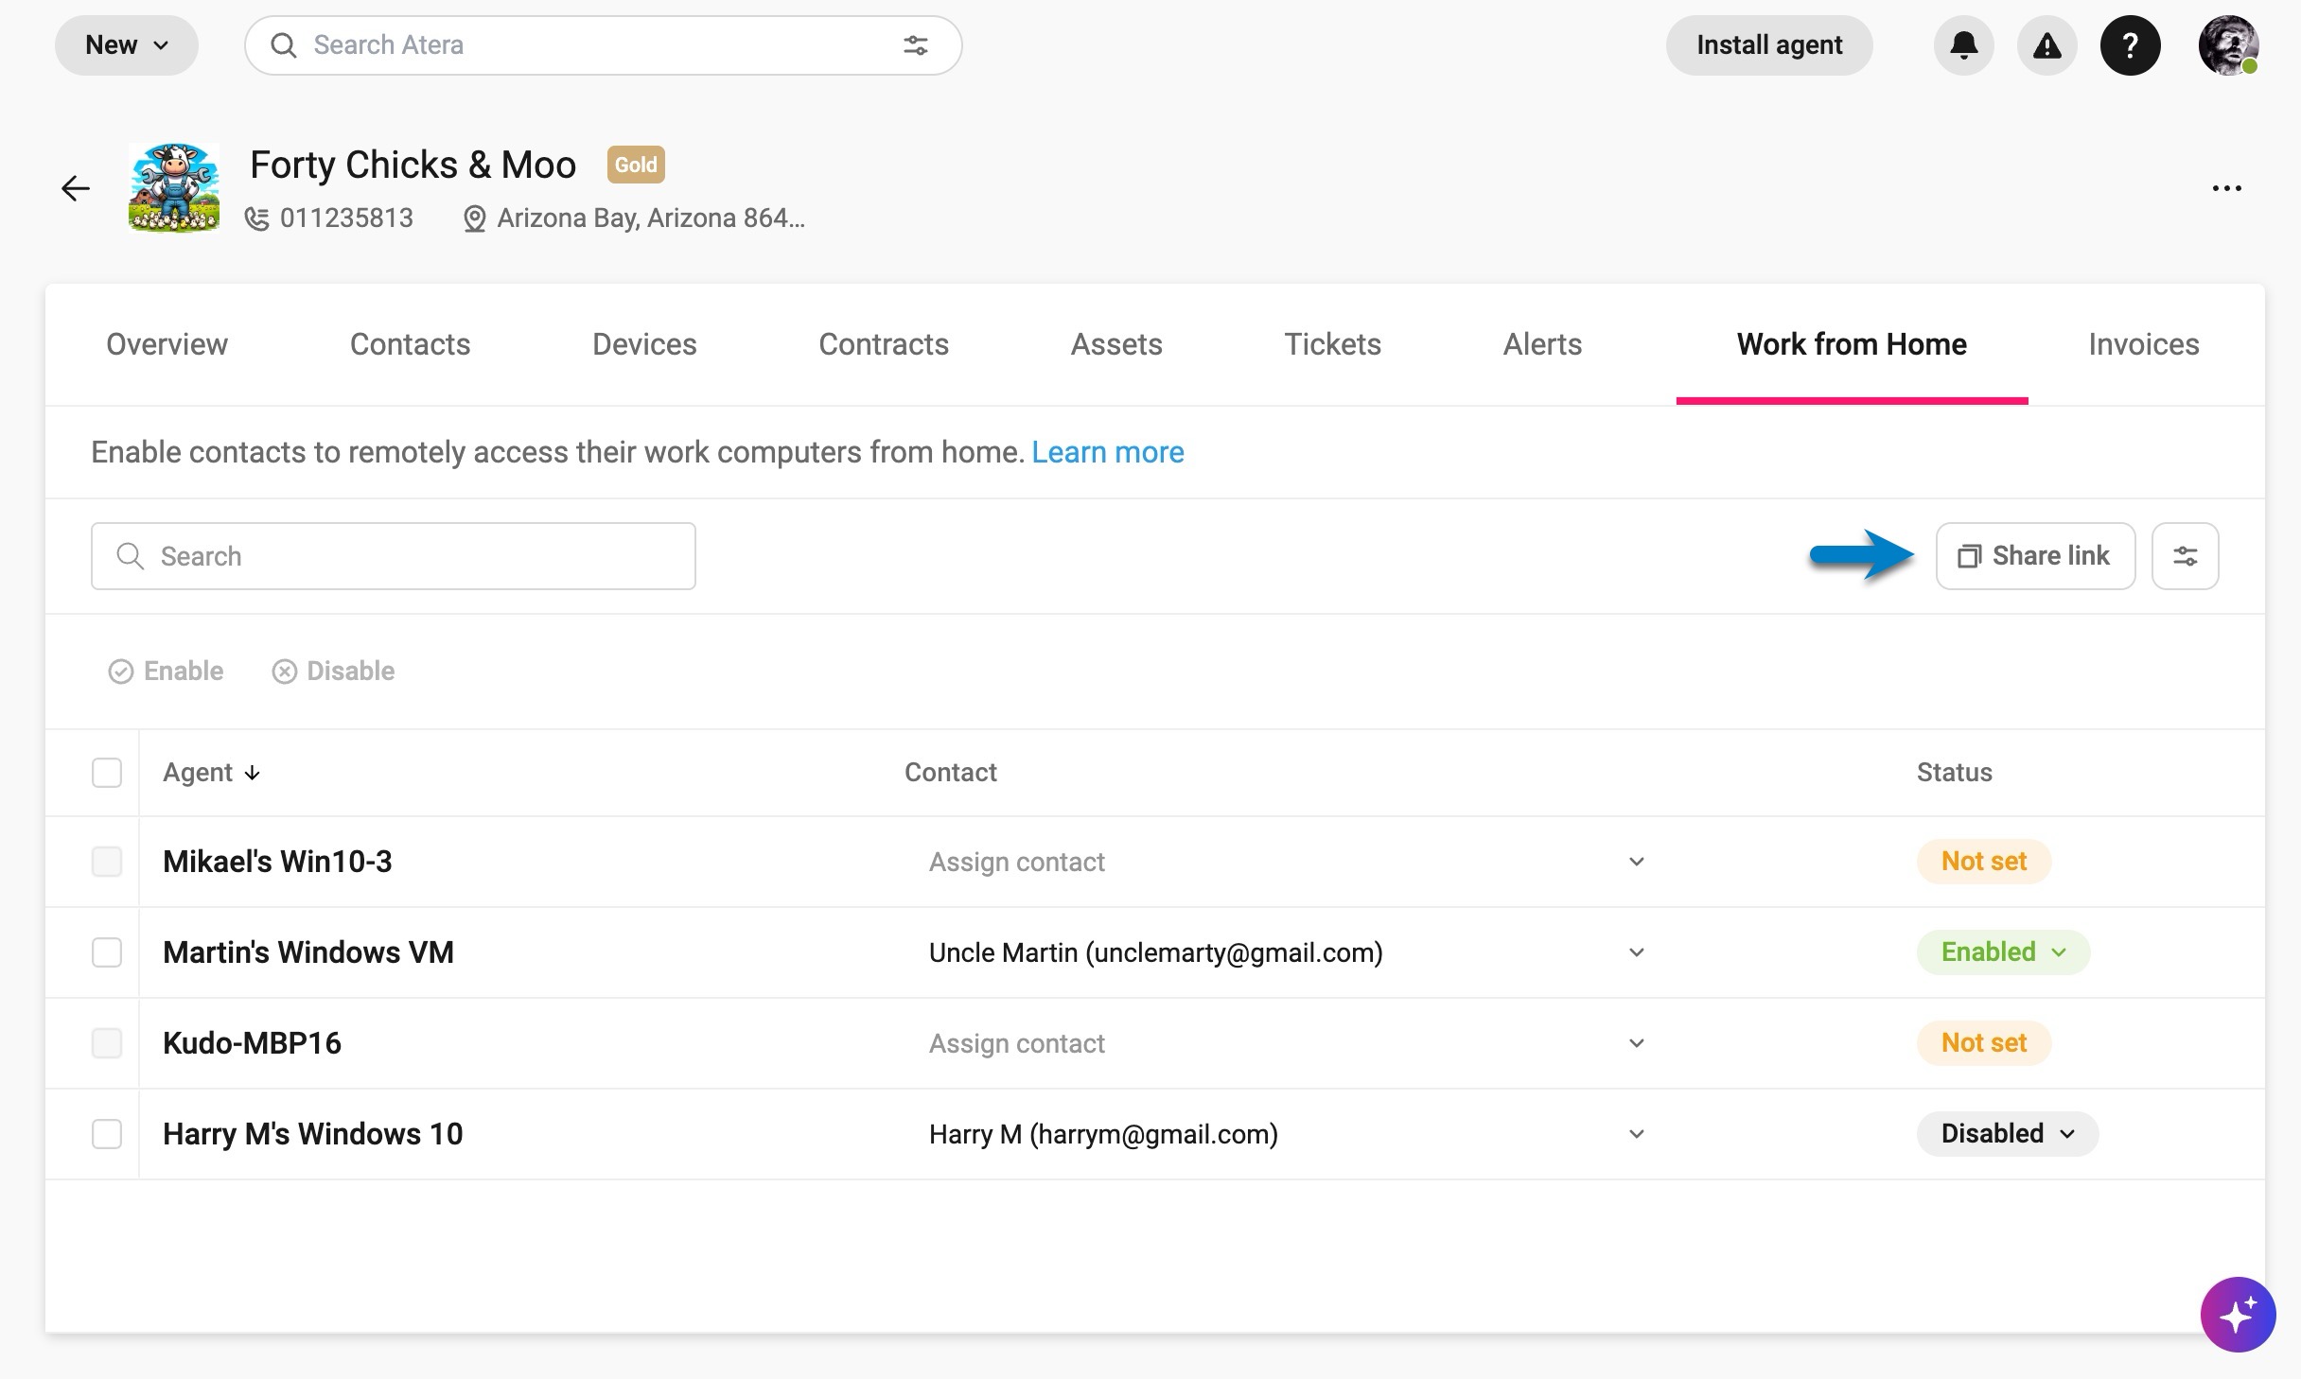Open the Alerts tab

[1542, 344]
